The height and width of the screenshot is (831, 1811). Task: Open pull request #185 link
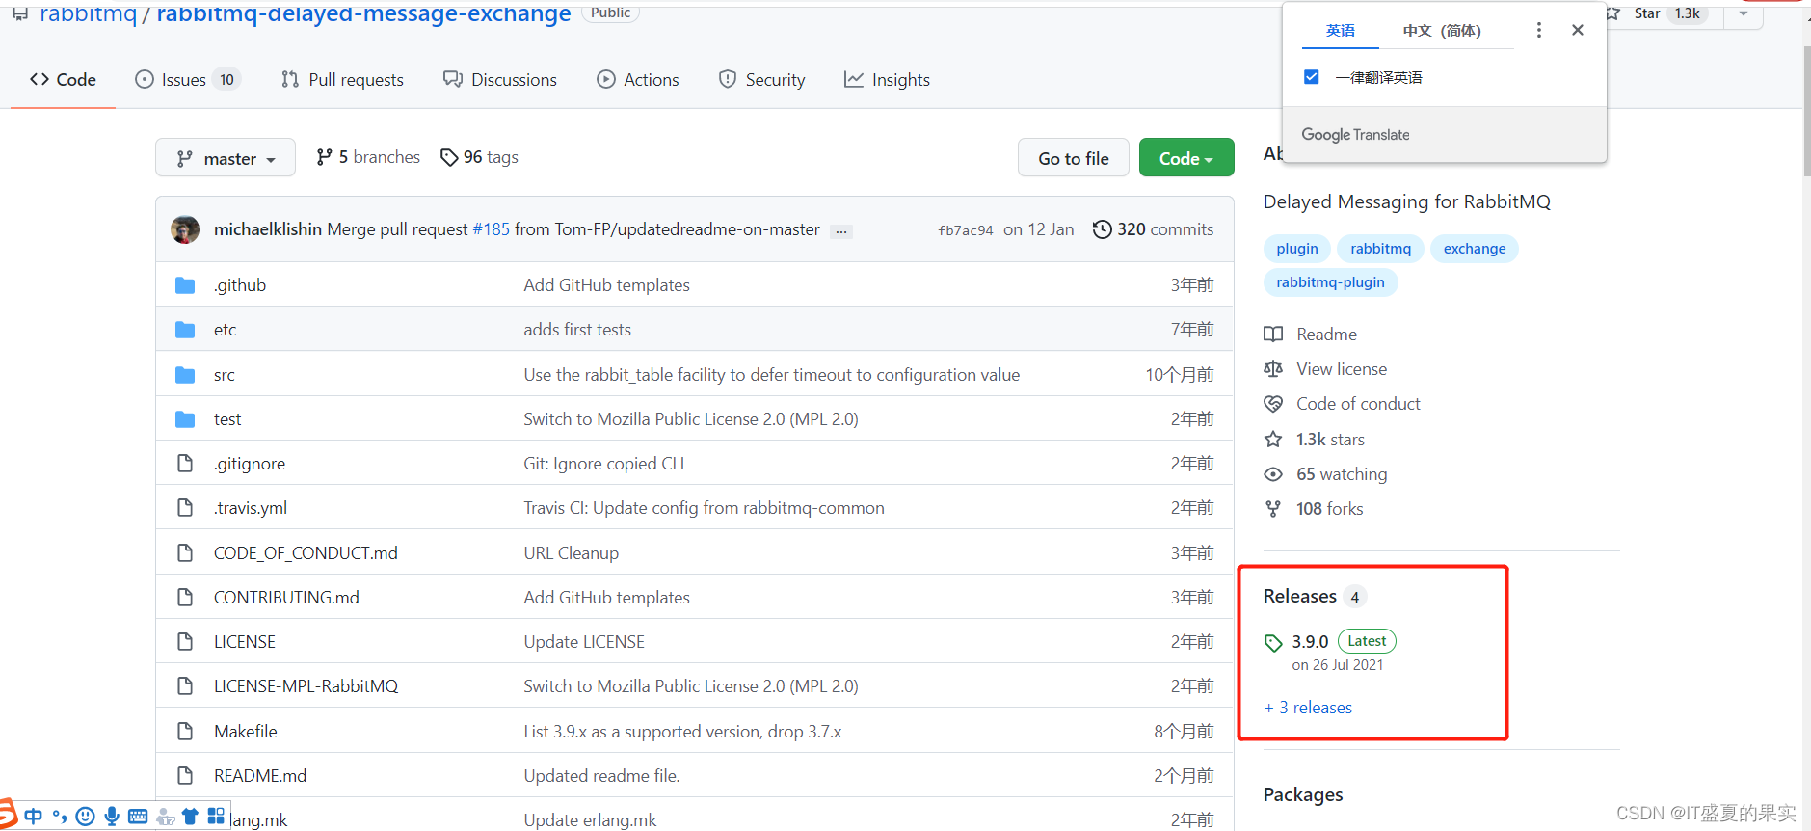[x=491, y=229]
